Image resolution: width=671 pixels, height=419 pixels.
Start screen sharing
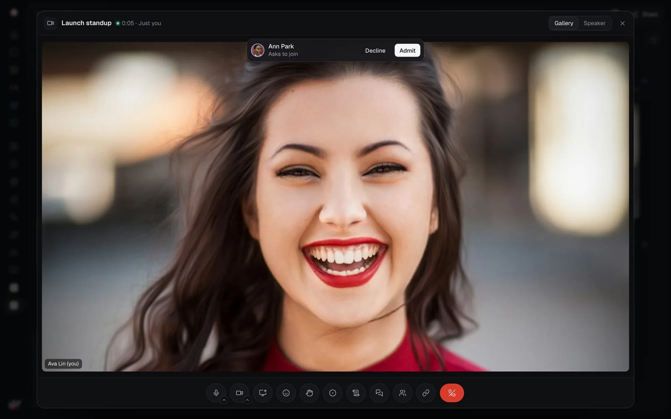(263, 393)
